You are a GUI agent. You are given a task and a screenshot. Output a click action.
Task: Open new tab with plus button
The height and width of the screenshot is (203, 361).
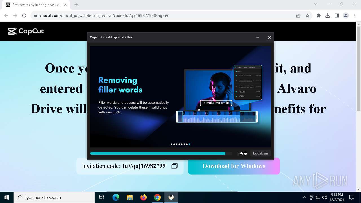(x=76, y=5)
